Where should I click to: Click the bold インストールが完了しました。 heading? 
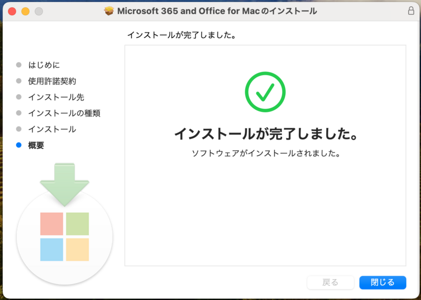(x=265, y=134)
